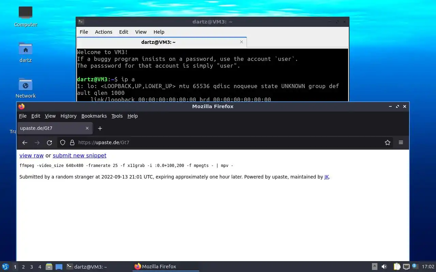Follow the 'view raw' link
Image resolution: width=436 pixels, height=272 pixels.
tap(31, 155)
